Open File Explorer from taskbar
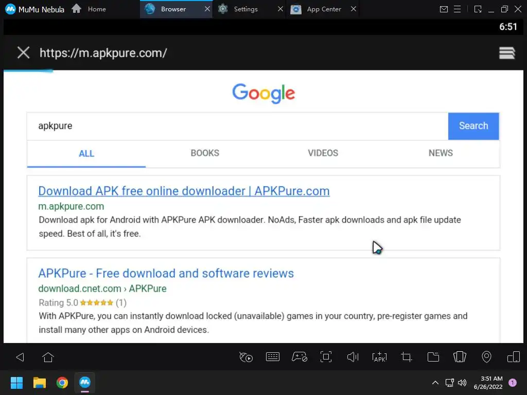The height and width of the screenshot is (395, 527). [x=39, y=383]
